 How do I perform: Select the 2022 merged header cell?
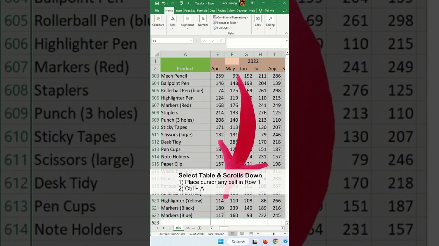[253, 61]
